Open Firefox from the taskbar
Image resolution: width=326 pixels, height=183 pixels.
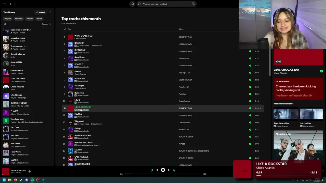(x=15, y=180)
